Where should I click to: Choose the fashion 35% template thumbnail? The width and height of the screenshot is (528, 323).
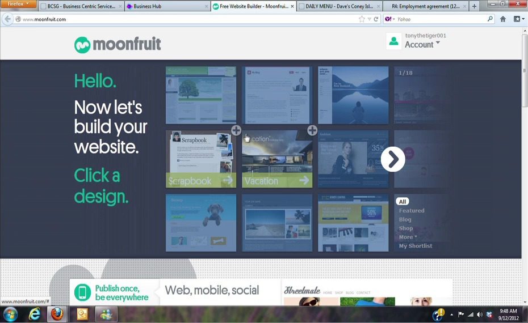coord(353,159)
